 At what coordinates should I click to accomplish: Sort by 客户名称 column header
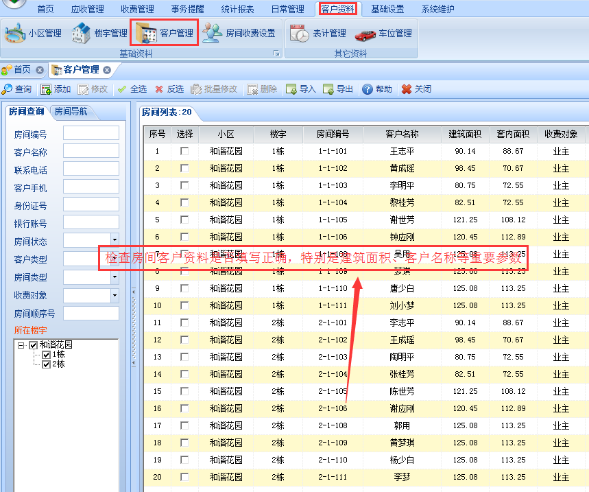tap(402, 134)
